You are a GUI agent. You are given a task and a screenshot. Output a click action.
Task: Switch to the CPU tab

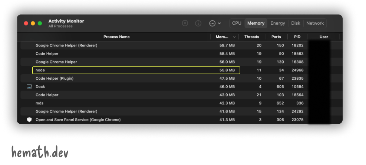(237, 23)
